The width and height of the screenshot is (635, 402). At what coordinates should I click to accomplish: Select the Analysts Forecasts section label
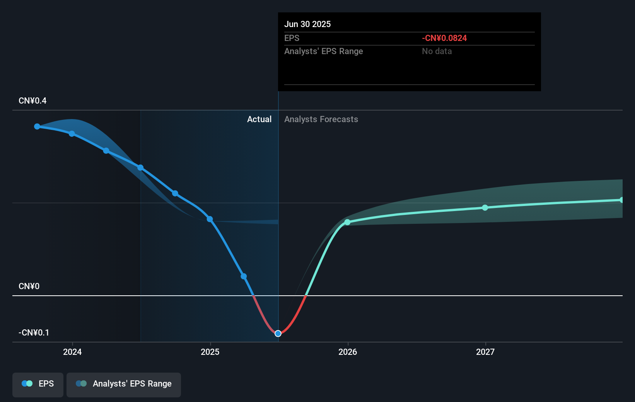(x=321, y=119)
